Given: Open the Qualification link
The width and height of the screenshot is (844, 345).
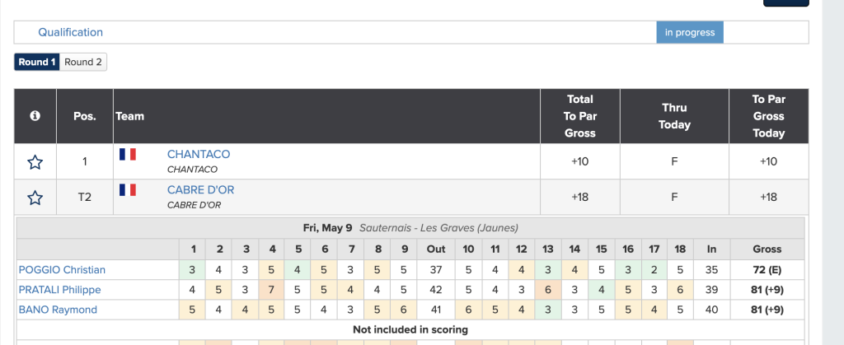Looking at the screenshot, I should (70, 32).
